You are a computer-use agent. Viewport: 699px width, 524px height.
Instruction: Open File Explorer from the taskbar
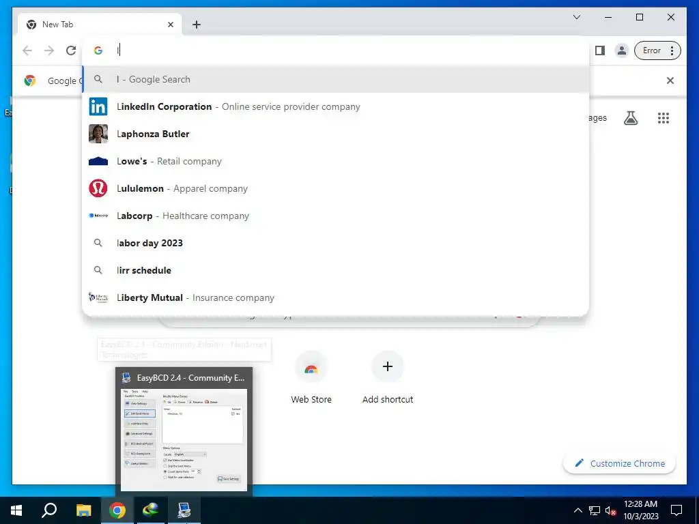[83, 510]
